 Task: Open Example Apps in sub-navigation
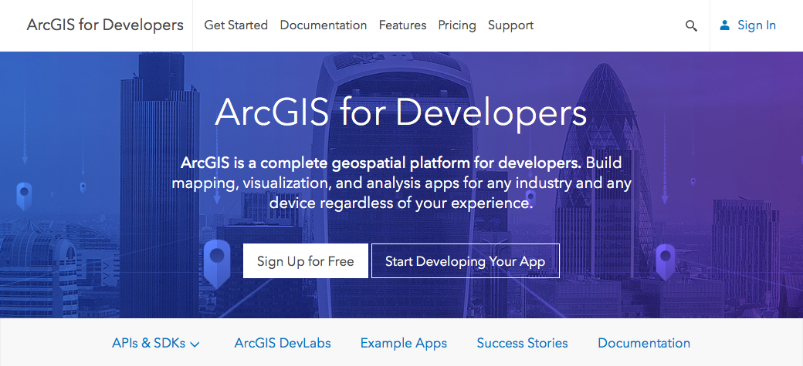coord(404,344)
